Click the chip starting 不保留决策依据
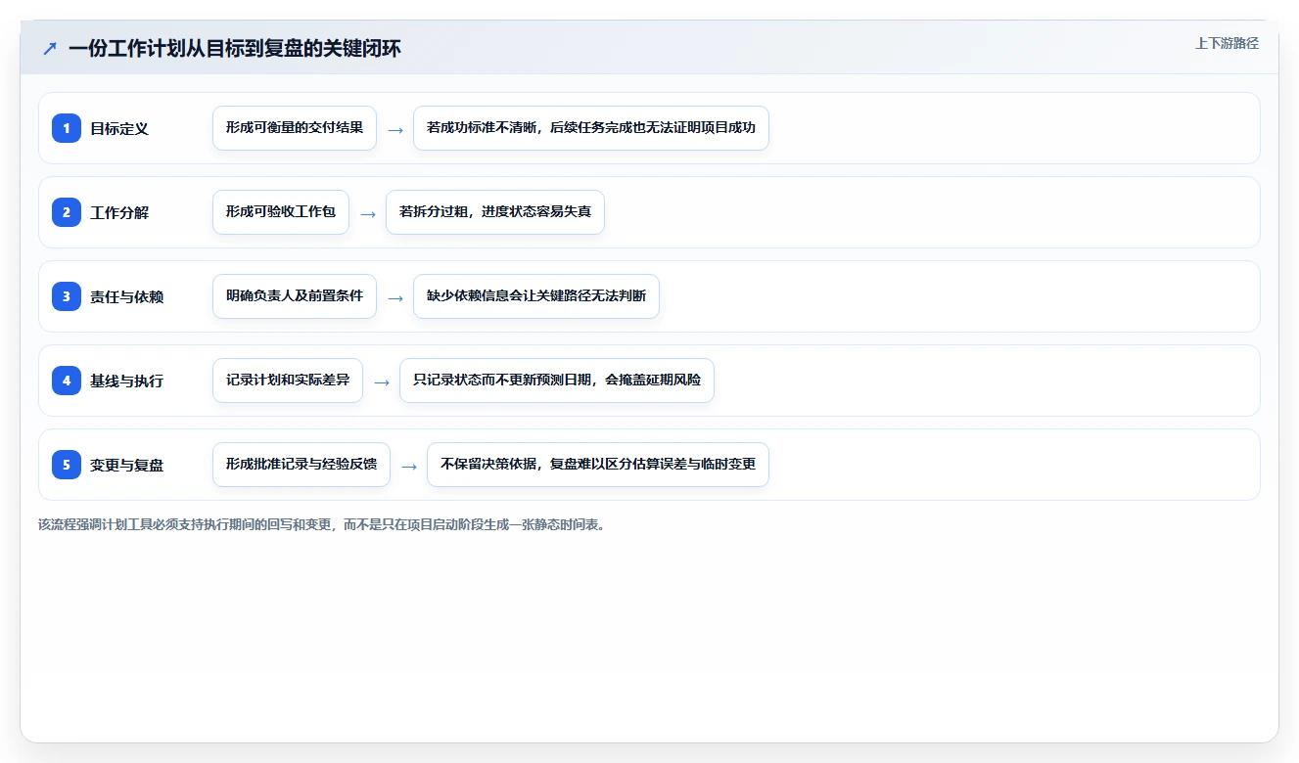The height and width of the screenshot is (763, 1299). 598,465
